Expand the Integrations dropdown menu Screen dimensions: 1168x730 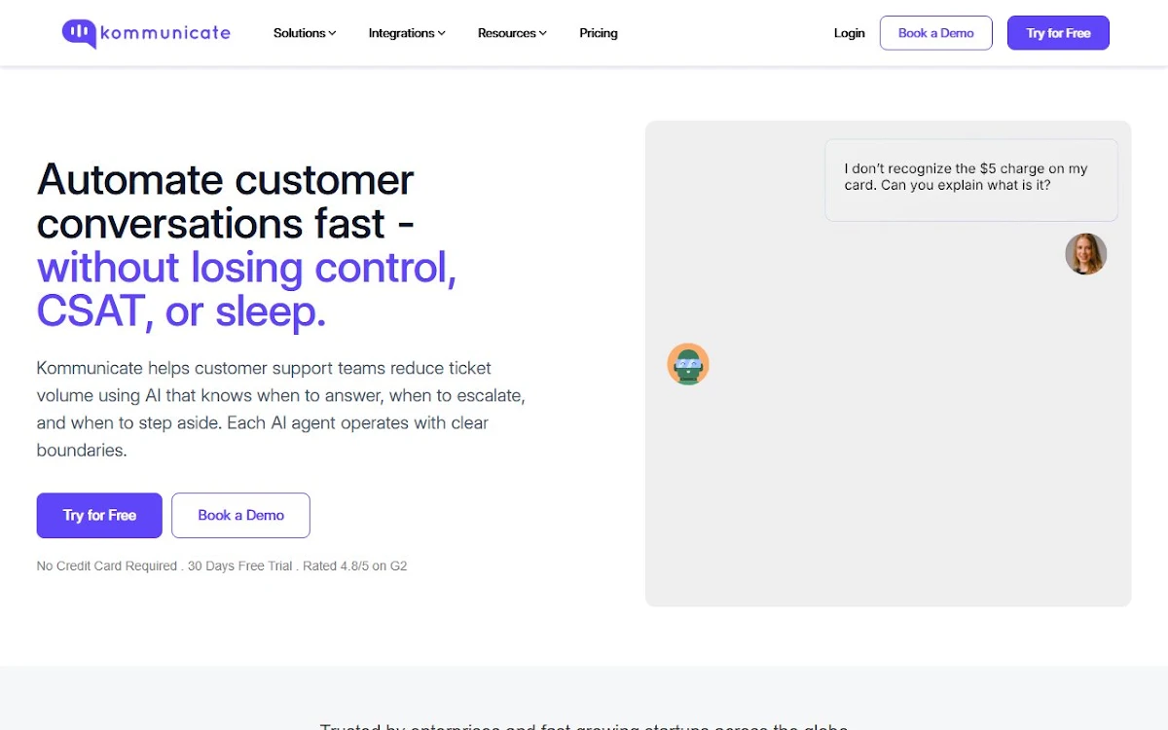(x=407, y=33)
